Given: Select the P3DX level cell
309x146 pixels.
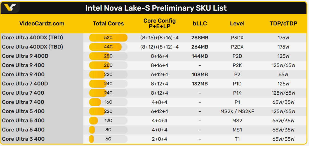Looking at the screenshot, I should click(x=237, y=38).
